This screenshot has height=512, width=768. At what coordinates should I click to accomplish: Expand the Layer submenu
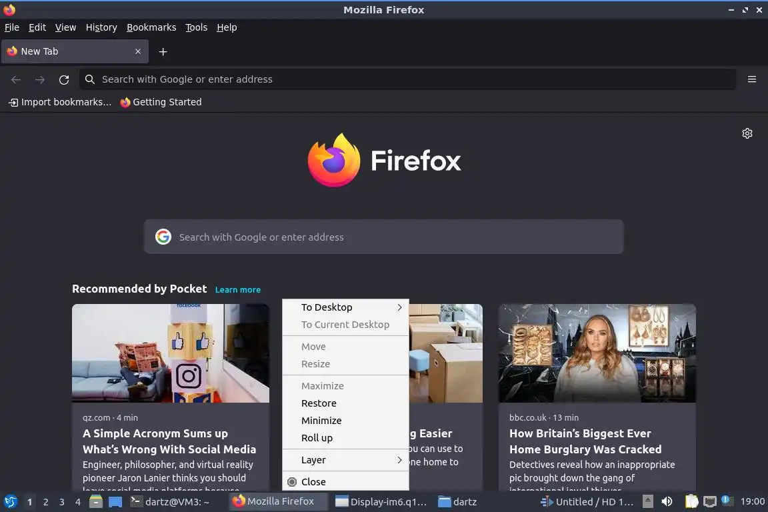(x=345, y=460)
